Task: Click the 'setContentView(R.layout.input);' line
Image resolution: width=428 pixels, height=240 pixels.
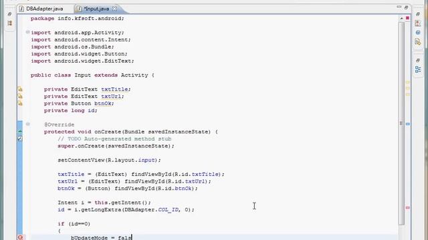Action: click(109, 160)
